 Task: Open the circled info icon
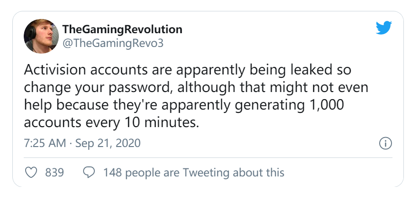[x=385, y=143]
